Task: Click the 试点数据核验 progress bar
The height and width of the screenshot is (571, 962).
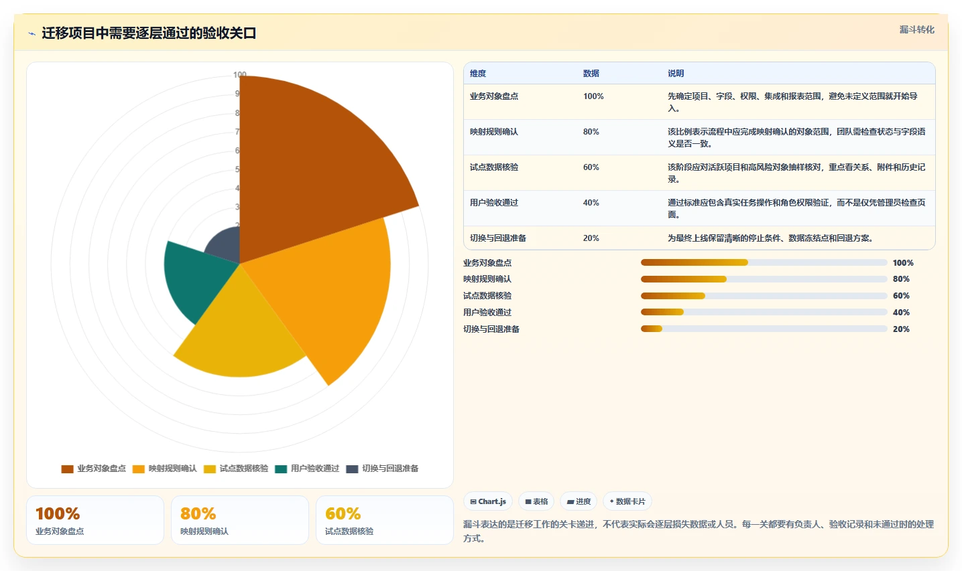Action: 764,296
